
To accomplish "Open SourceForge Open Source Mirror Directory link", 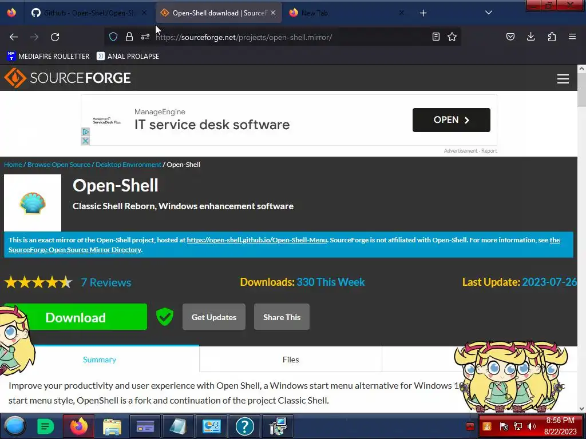I will [x=75, y=250].
